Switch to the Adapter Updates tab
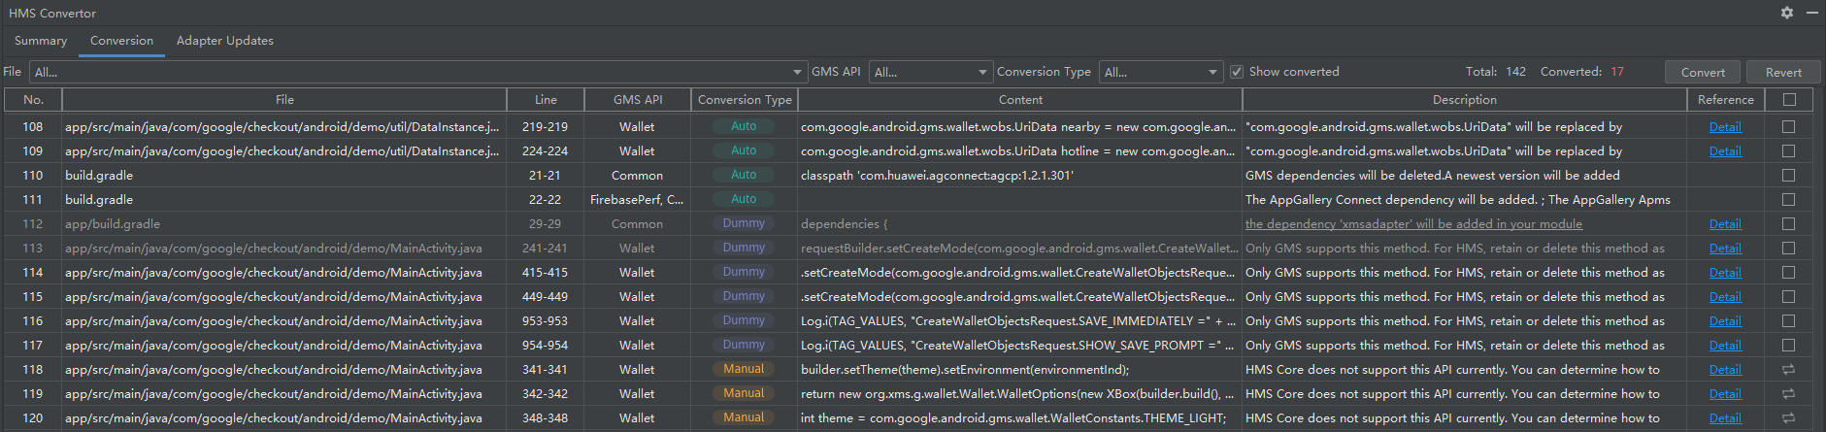 225,41
